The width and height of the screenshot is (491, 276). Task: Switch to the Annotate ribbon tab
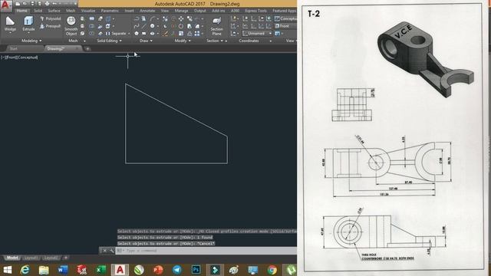pyautogui.click(x=147, y=11)
